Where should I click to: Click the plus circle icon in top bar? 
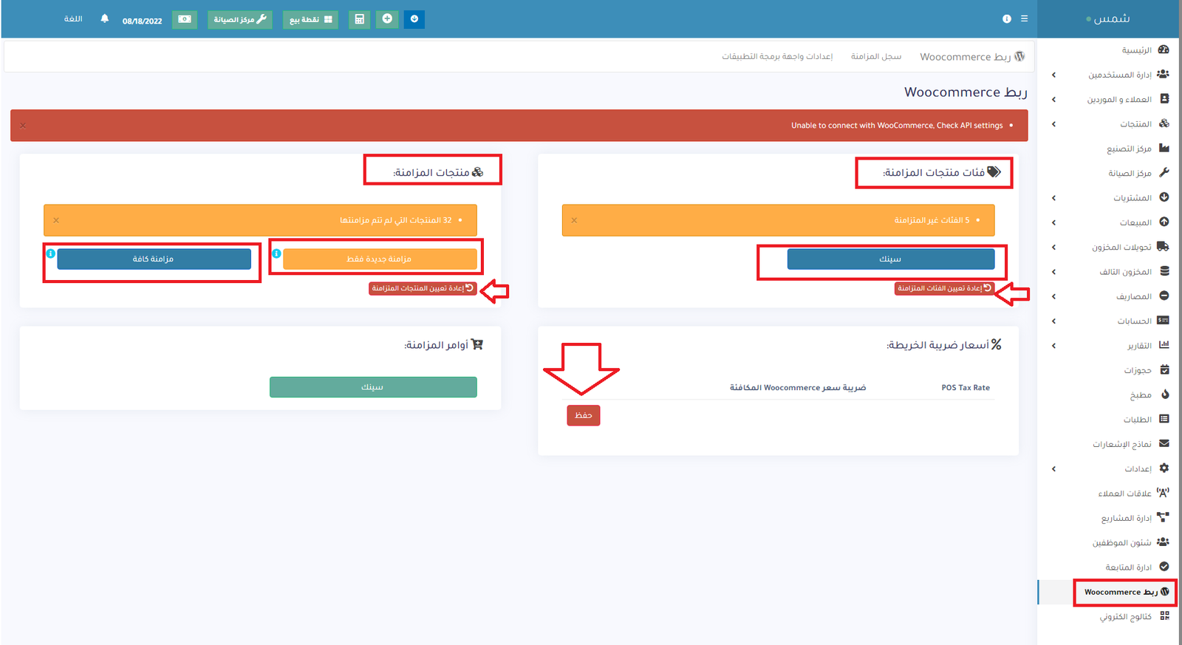(387, 19)
